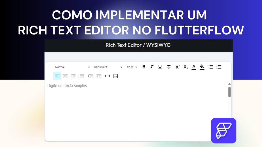Create a numbered list
This screenshot has width=262, height=147.
point(219,67)
